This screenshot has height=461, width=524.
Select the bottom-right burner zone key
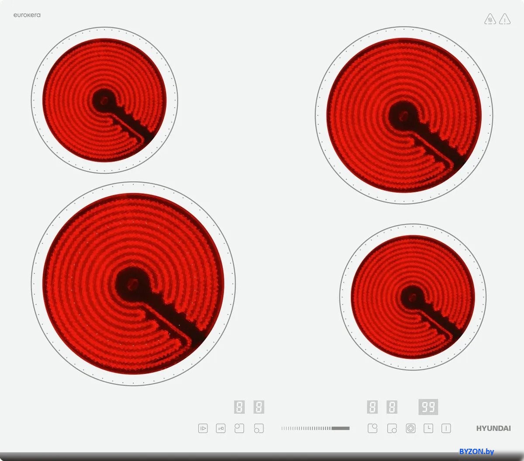coord(392,429)
